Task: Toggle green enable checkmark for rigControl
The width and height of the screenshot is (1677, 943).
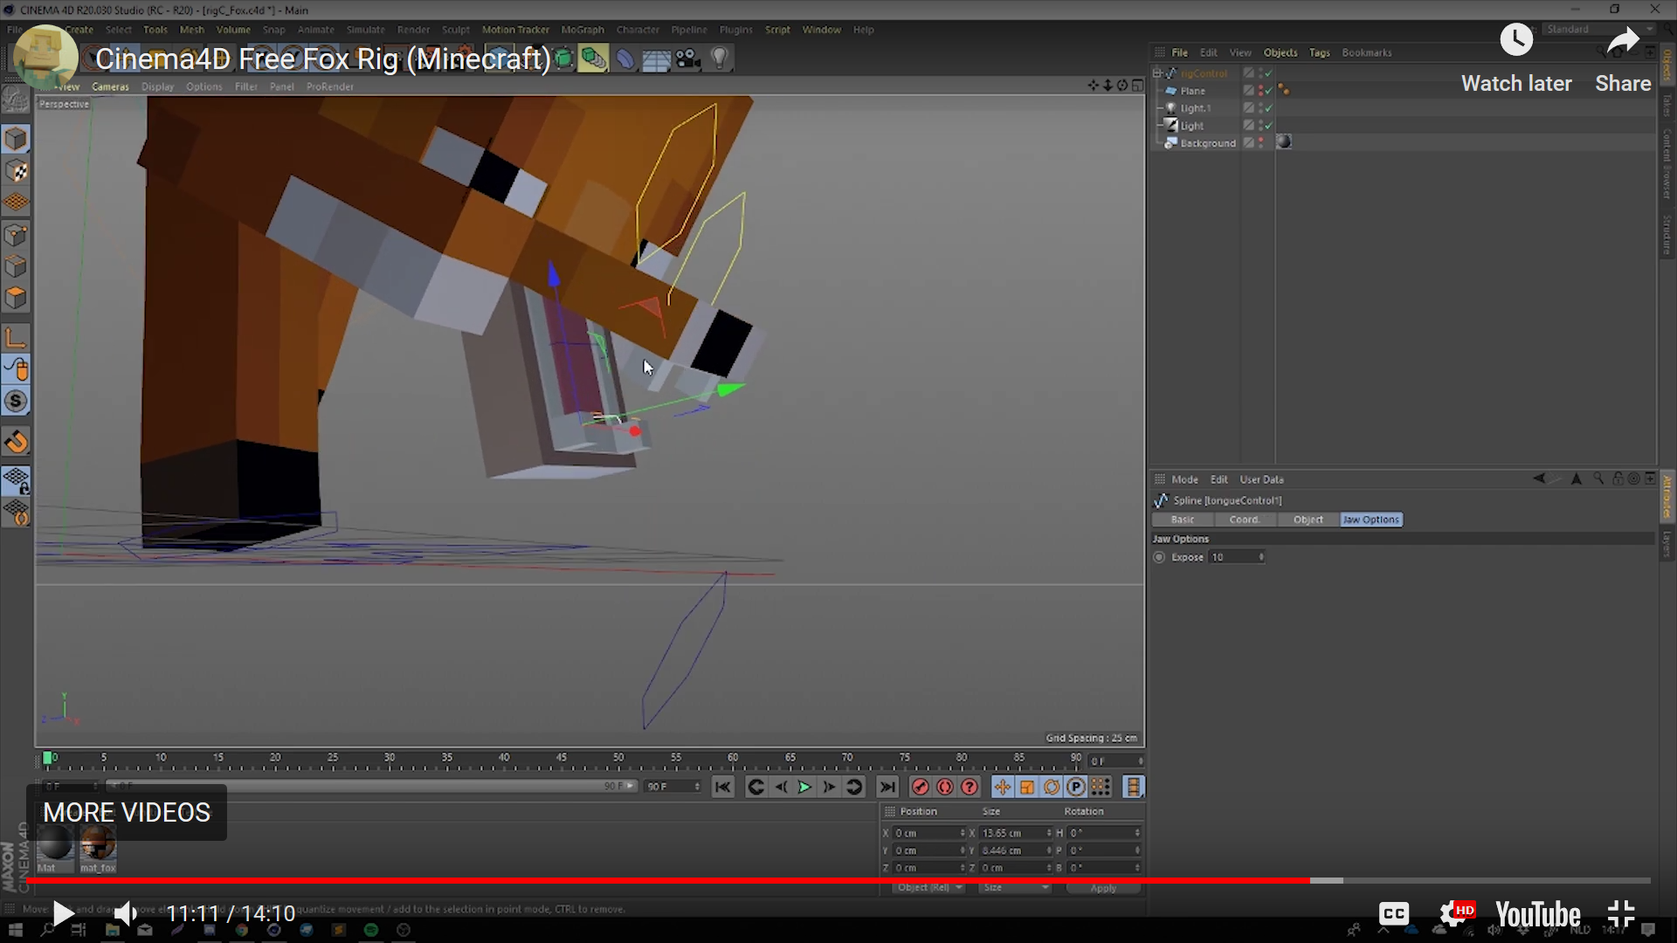Action: (1268, 73)
